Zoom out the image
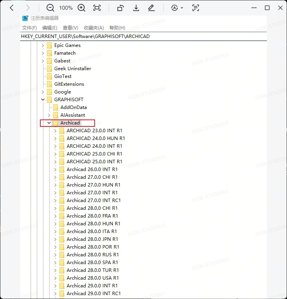This screenshot has width=287, height=299. 50,8
